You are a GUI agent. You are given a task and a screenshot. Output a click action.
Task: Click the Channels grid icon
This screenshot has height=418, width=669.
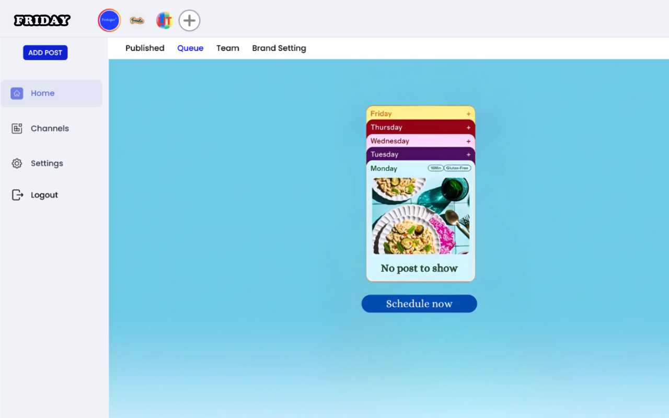coord(17,129)
